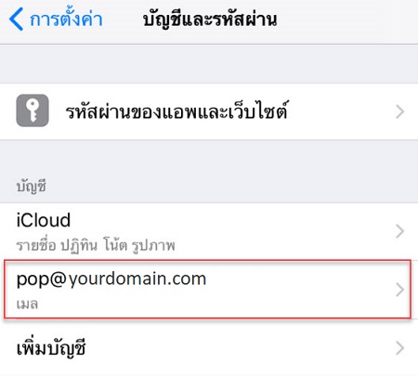Click the บัญชีและรหัสผ่าน page title
The height and width of the screenshot is (376, 418).
pyautogui.click(x=210, y=19)
